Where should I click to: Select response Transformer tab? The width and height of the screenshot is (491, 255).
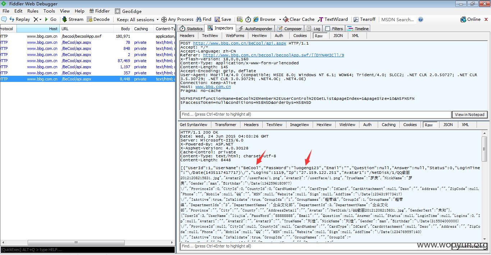pos(226,125)
